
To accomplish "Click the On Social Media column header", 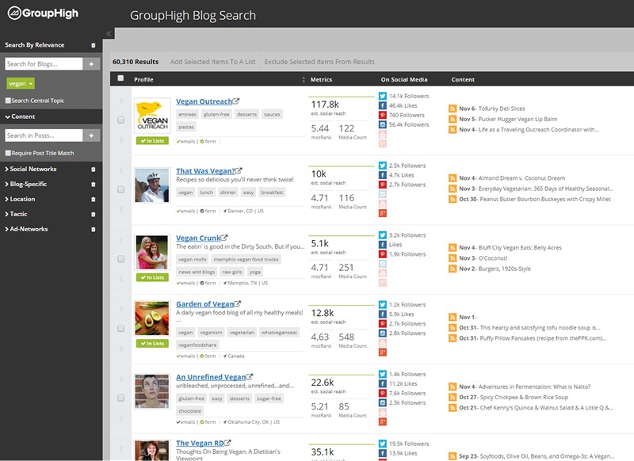I will tap(404, 79).
